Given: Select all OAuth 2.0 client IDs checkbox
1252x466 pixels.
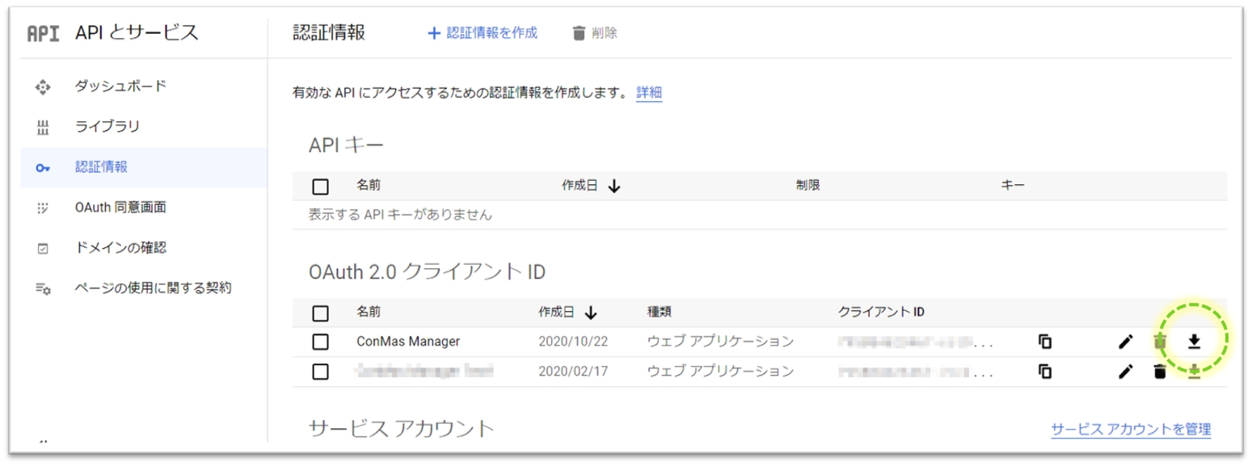Looking at the screenshot, I should (320, 313).
